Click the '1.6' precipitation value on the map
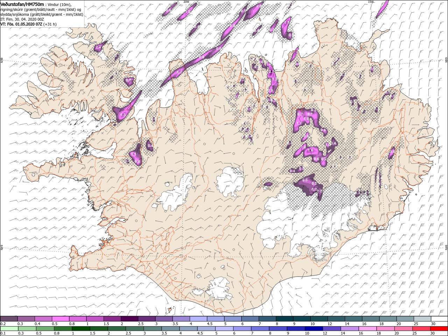448x336 pixels. point(310,150)
